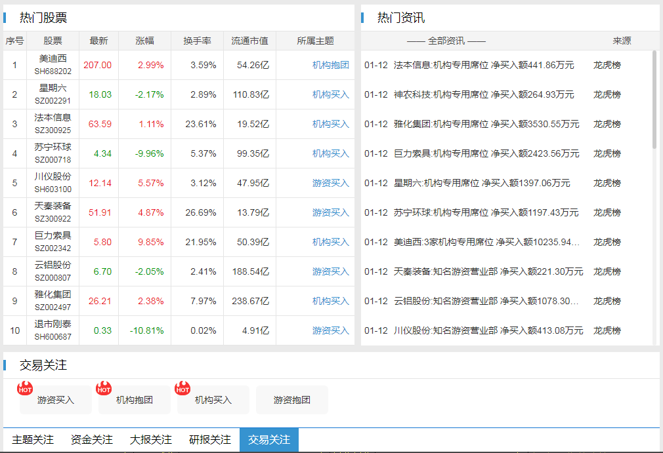Click HOT flame badge on 机构买入 tag
663x453 pixels.
[182, 388]
